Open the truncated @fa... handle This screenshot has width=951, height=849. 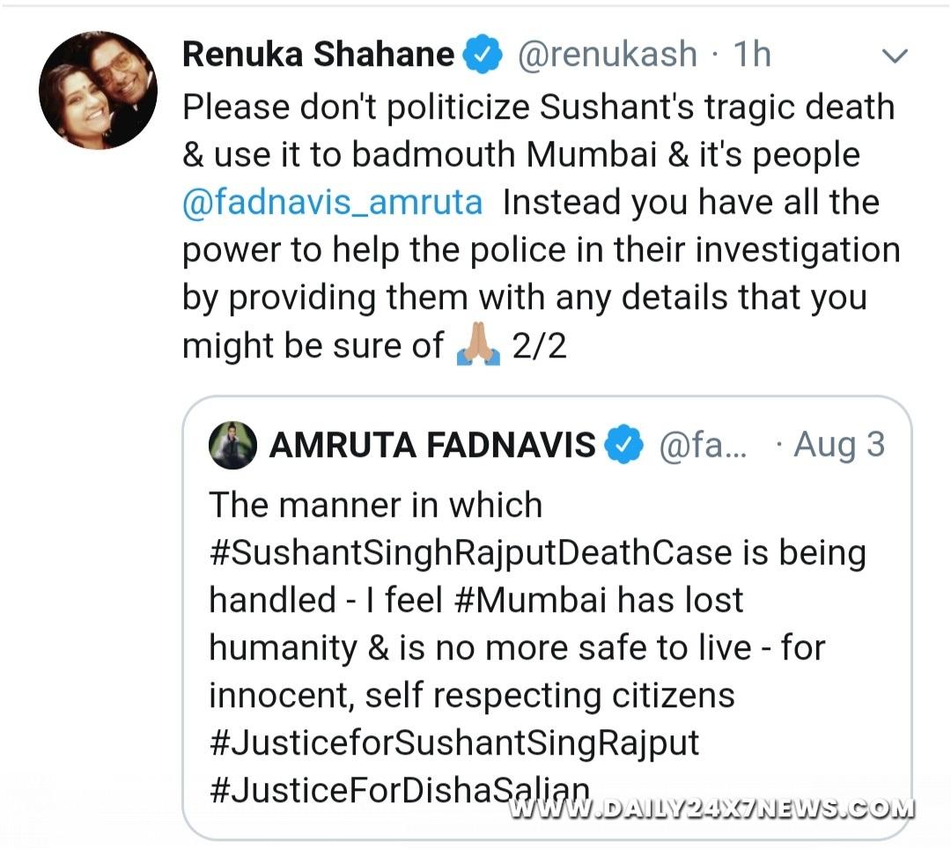point(703,445)
